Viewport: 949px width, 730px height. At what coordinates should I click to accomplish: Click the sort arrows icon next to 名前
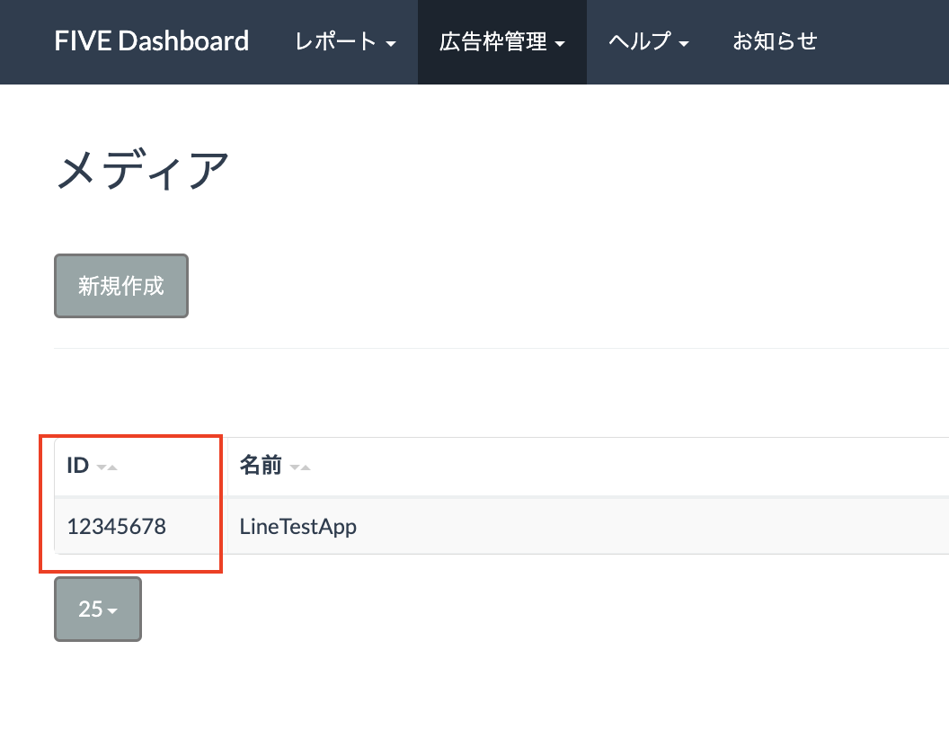coord(300,467)
